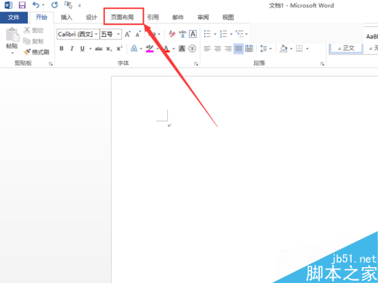The image size is (378, 283).
Task: Copy selection with 复制
Action: pyautogui.click(x=33, y=41)
